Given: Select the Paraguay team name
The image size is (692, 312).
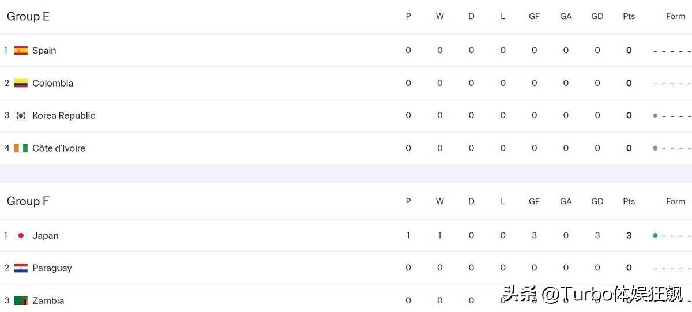Looking at the screenshot, I should [x=52, y=268].
